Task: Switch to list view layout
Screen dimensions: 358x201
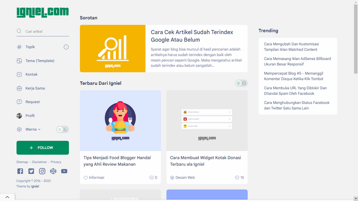Action: [x=244, y=83]
